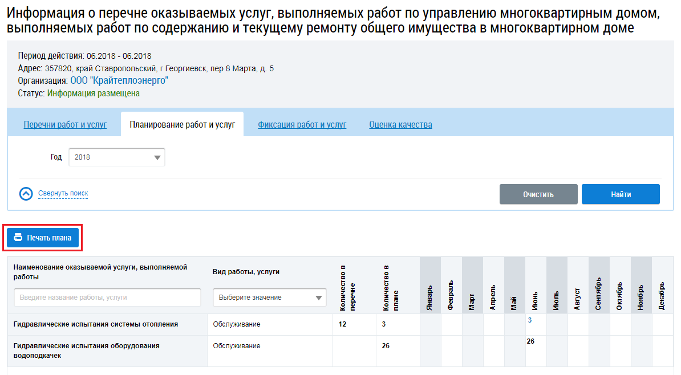Viewport: 681px width, 375px height.
Task: Open organization link ООО Крайтеплоэнерго
Action: pos(119,81)
